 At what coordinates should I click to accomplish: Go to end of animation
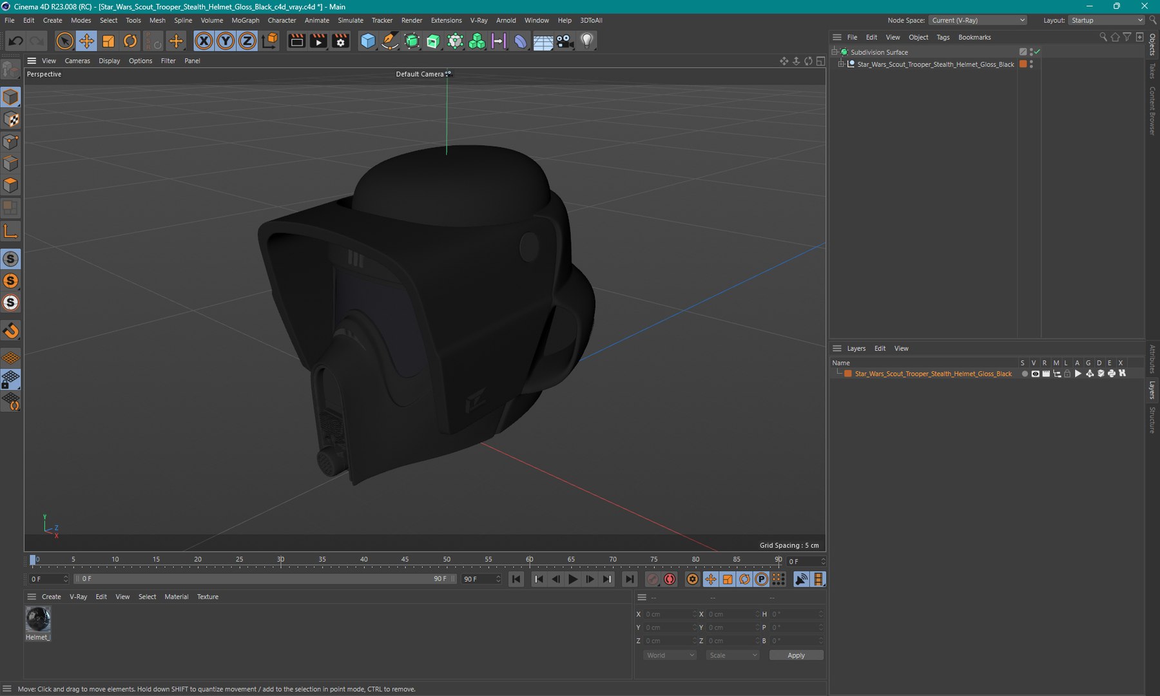630,579
